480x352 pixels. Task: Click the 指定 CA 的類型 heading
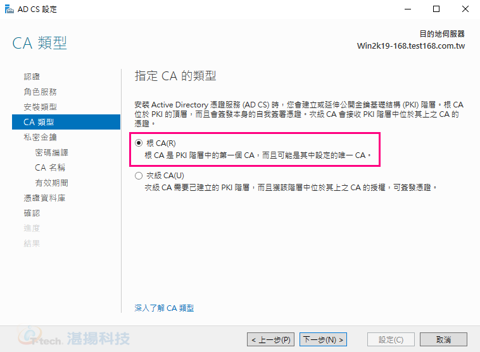point(175,76)
